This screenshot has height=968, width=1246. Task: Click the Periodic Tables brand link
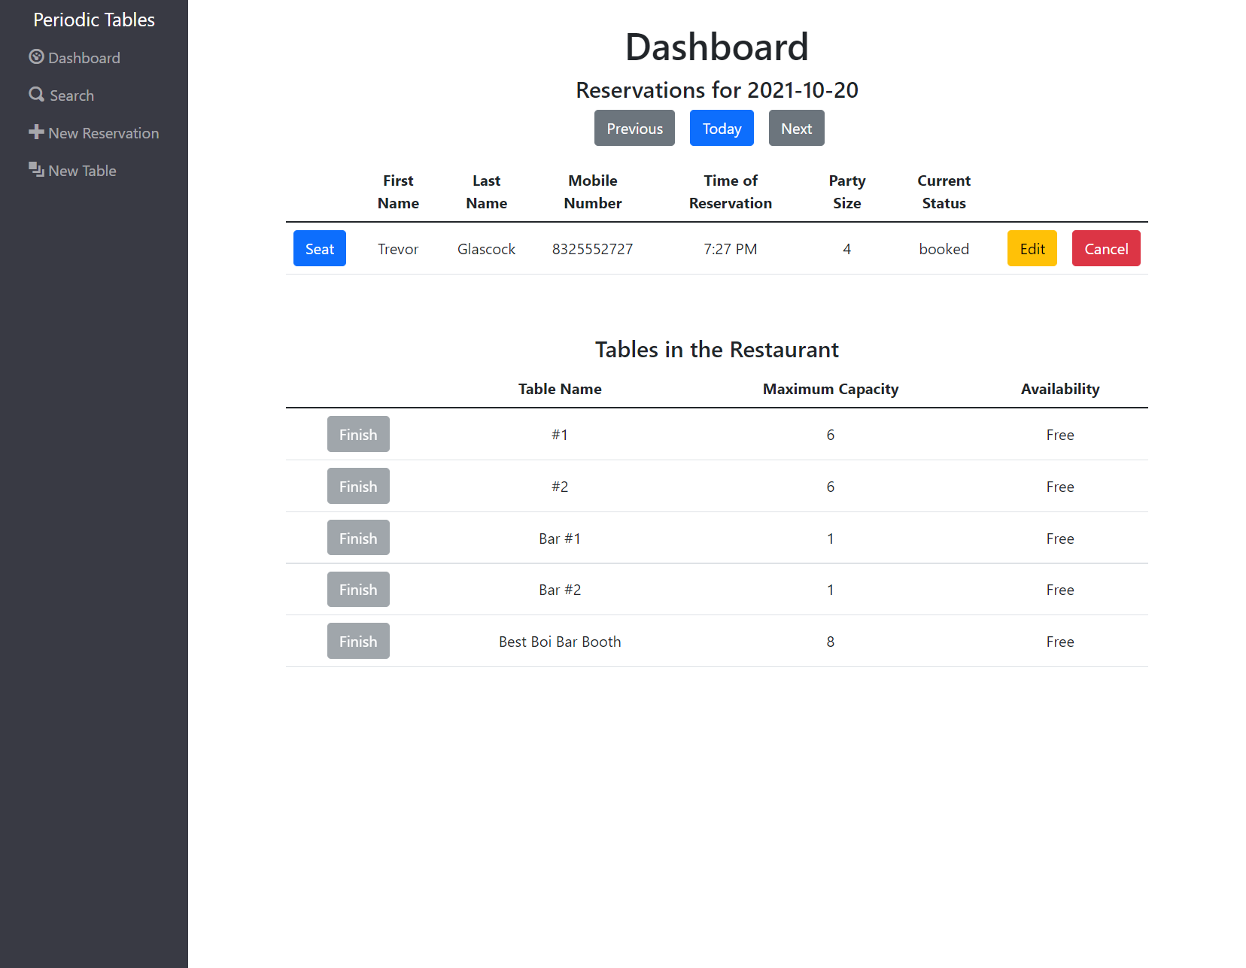pos(93,20)
